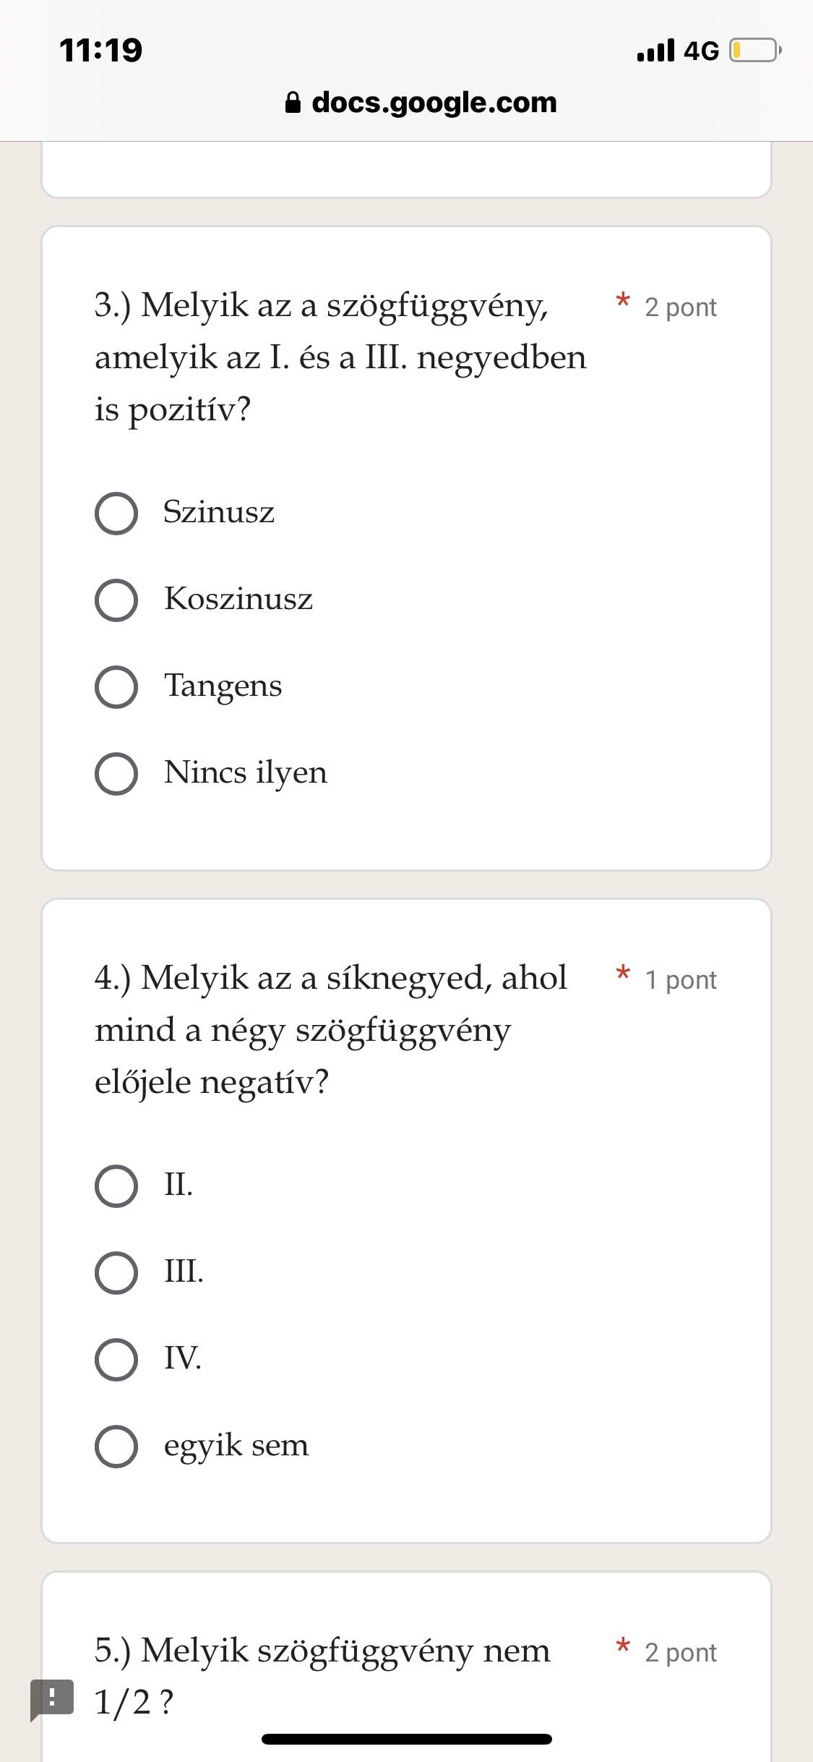This screenshot has width=813, height=1762.
Task: Tap the battery indicator icon
Action: click(x=755, y=50)
